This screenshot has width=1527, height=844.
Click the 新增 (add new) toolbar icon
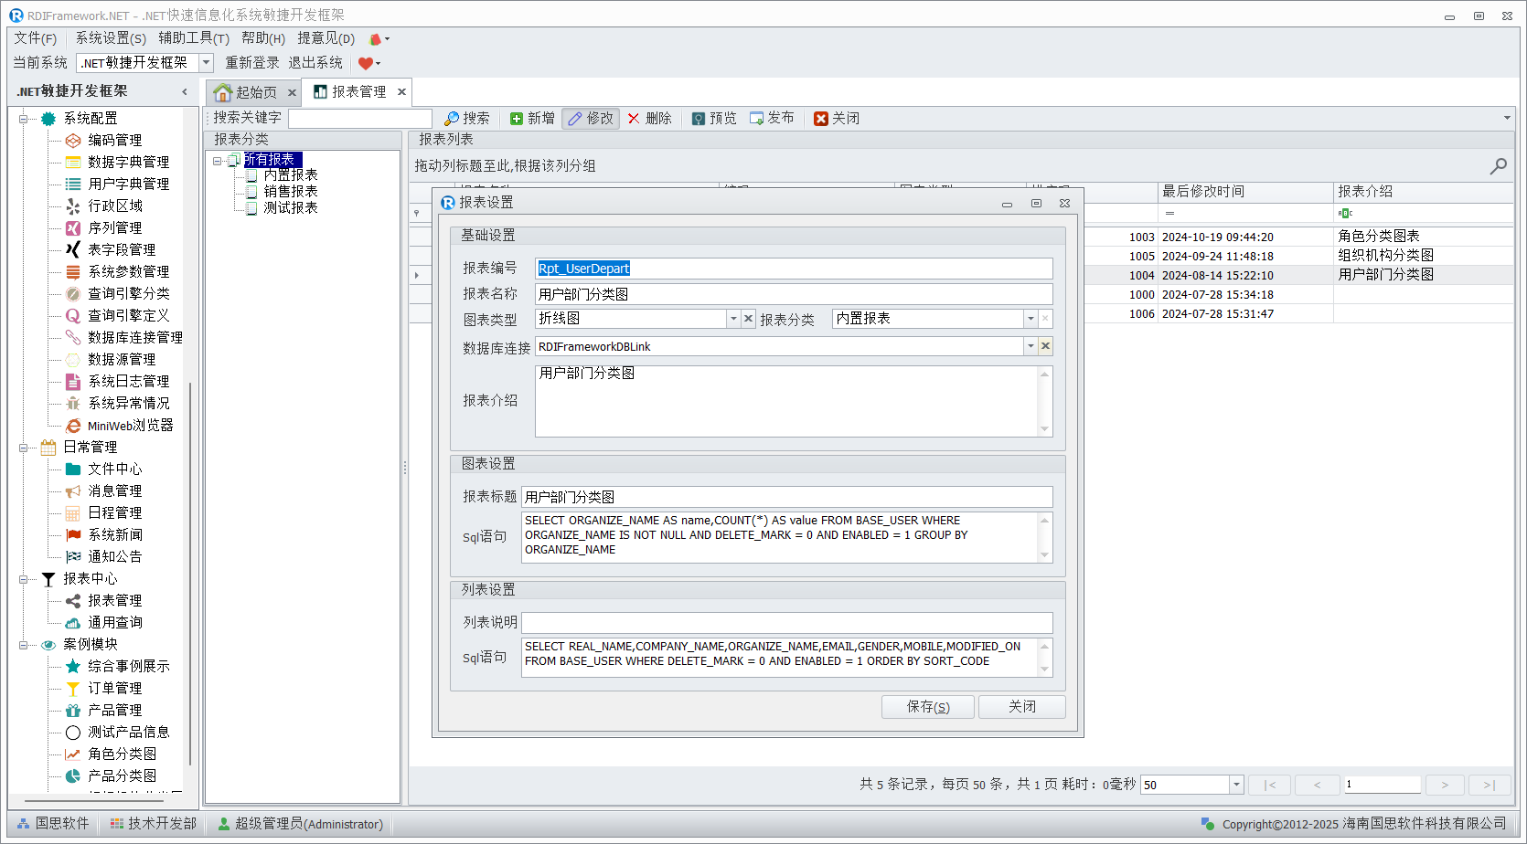[517, 119]
